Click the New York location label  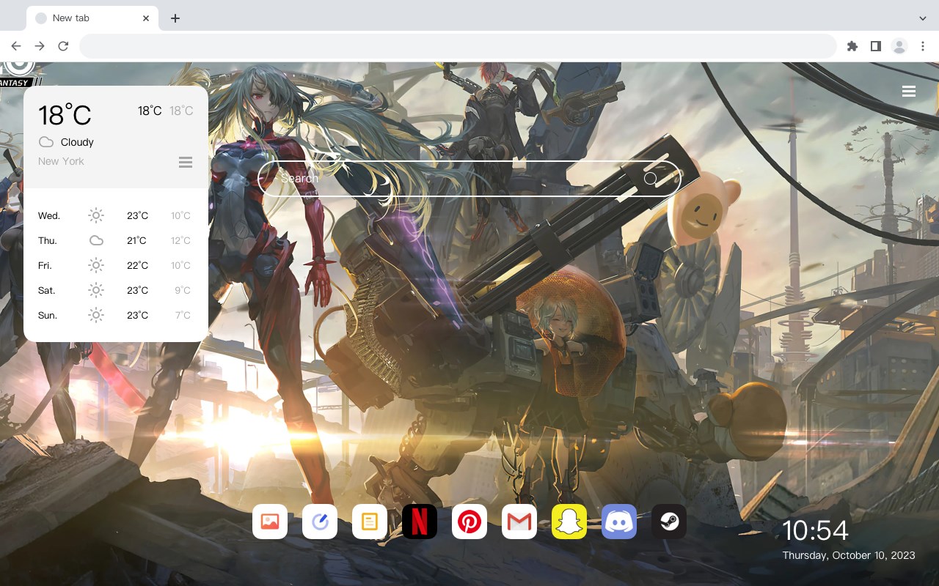pyautogui.click(x=61, y=161)
